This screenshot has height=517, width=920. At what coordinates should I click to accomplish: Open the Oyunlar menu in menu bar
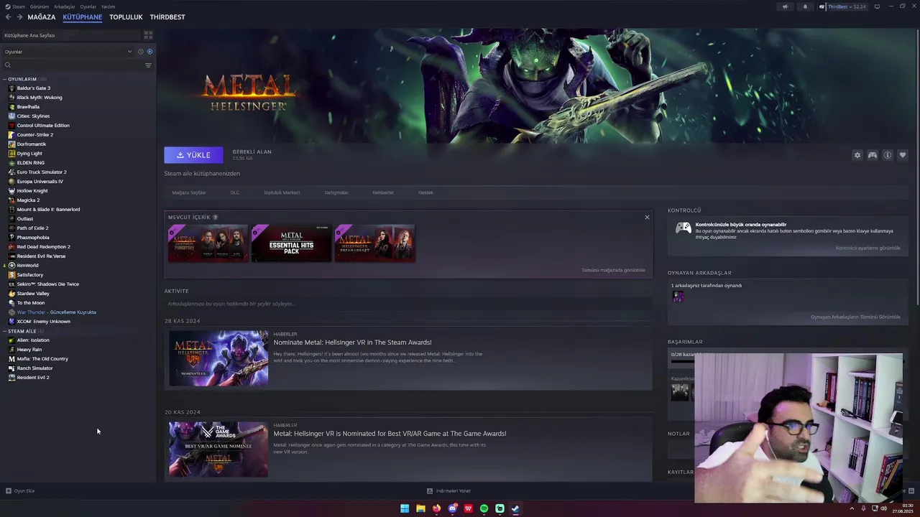pos(88,6)
